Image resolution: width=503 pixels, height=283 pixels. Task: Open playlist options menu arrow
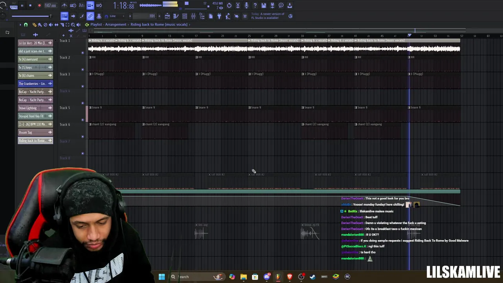[20, 25]
